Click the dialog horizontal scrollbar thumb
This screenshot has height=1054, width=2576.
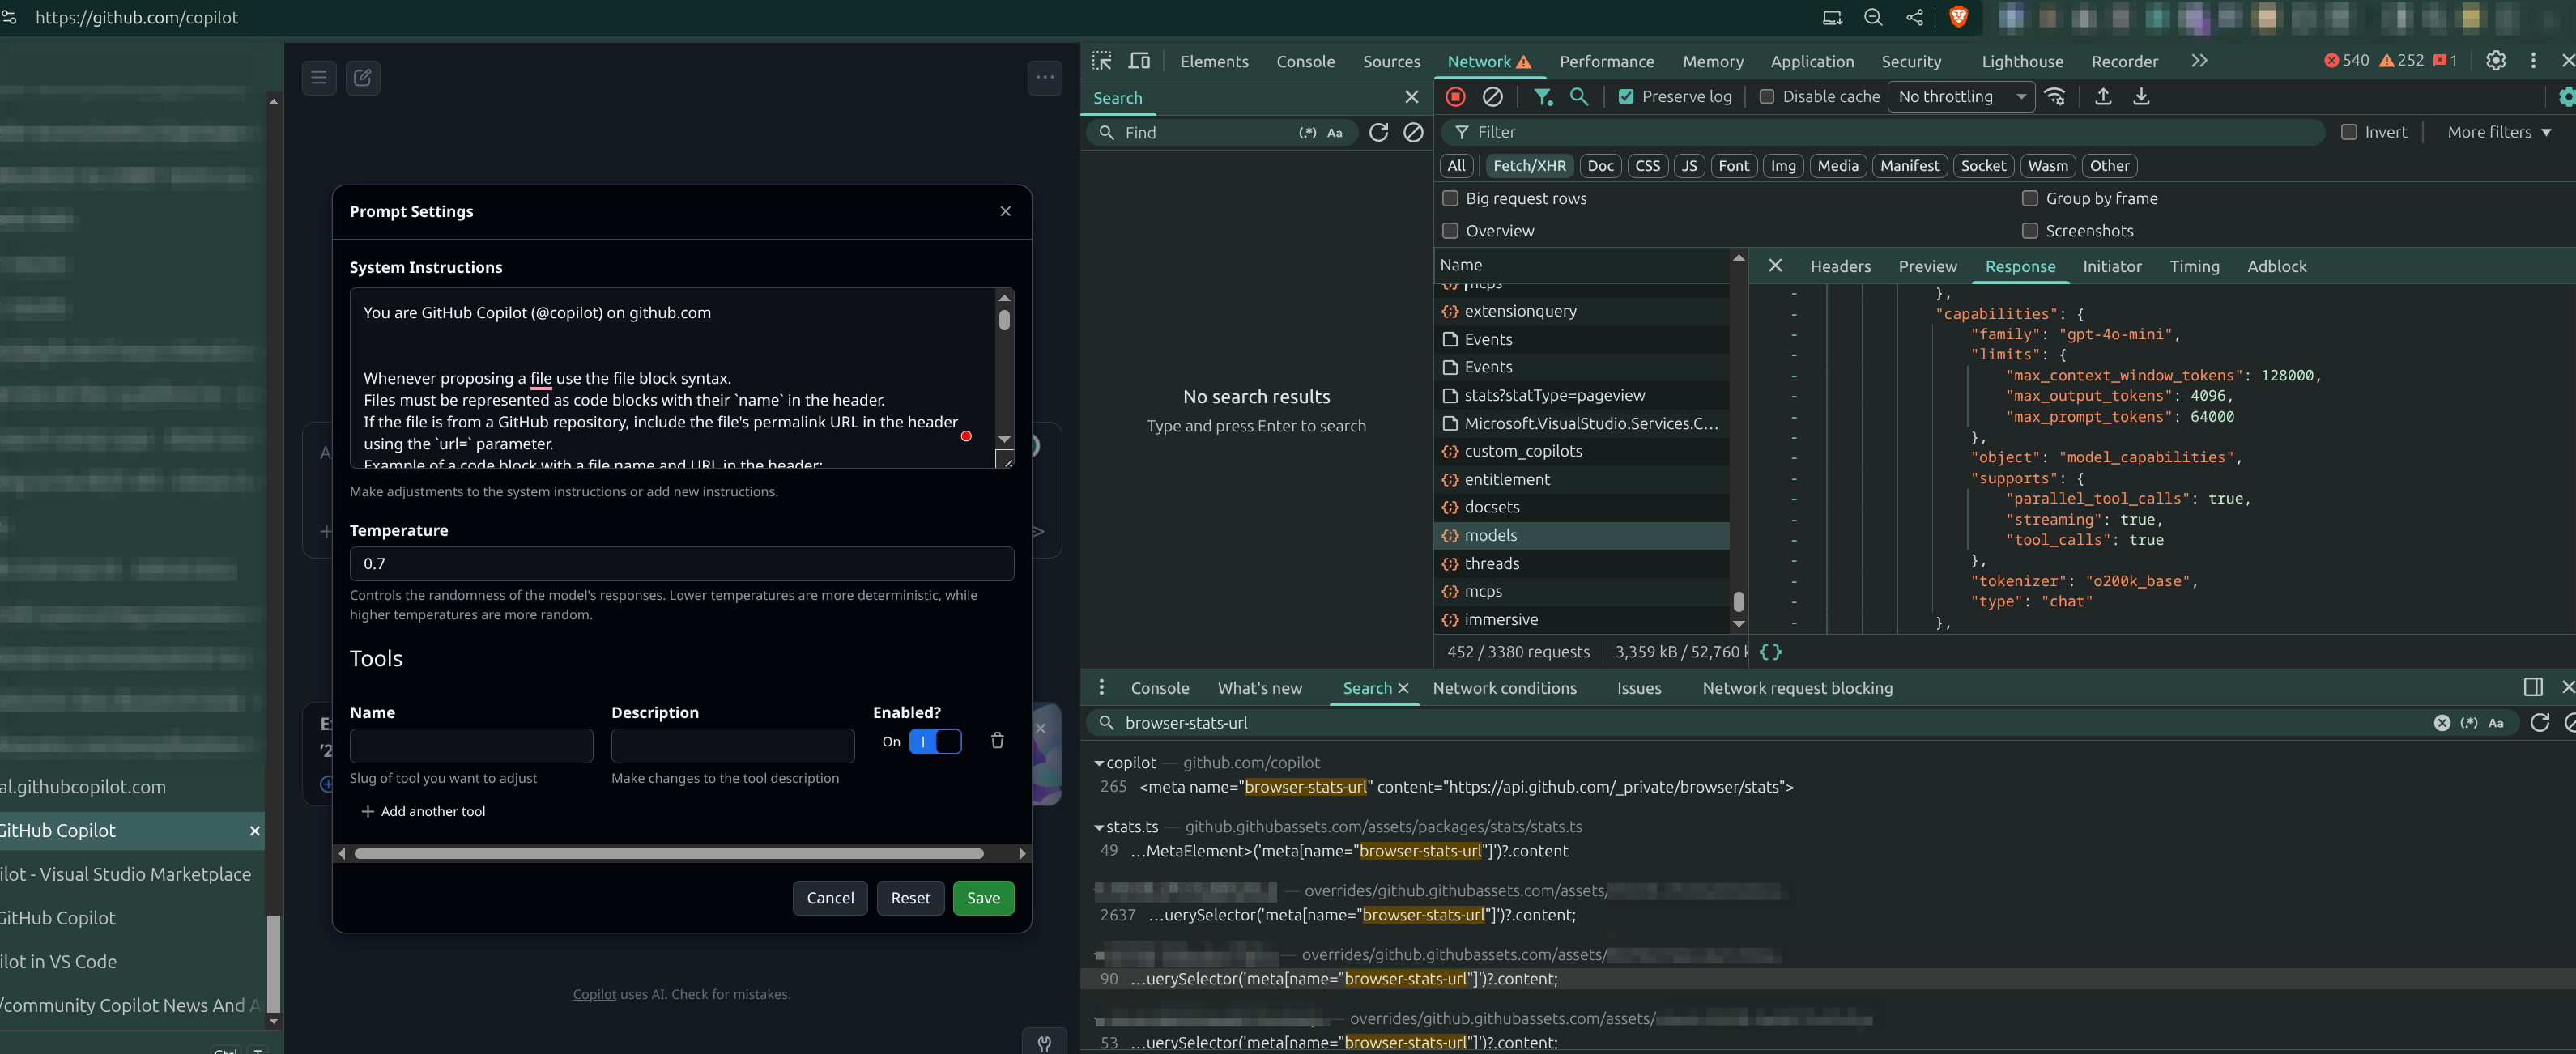click(668, 853)
